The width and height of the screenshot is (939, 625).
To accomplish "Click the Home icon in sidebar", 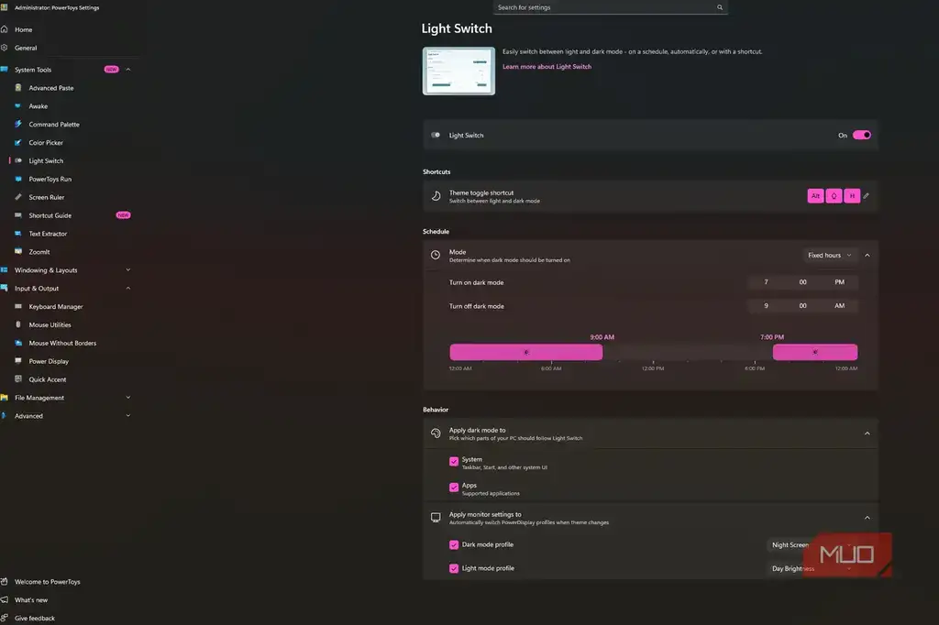I will tap(5, 29).
